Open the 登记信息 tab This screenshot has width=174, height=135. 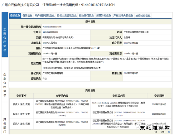15,16
